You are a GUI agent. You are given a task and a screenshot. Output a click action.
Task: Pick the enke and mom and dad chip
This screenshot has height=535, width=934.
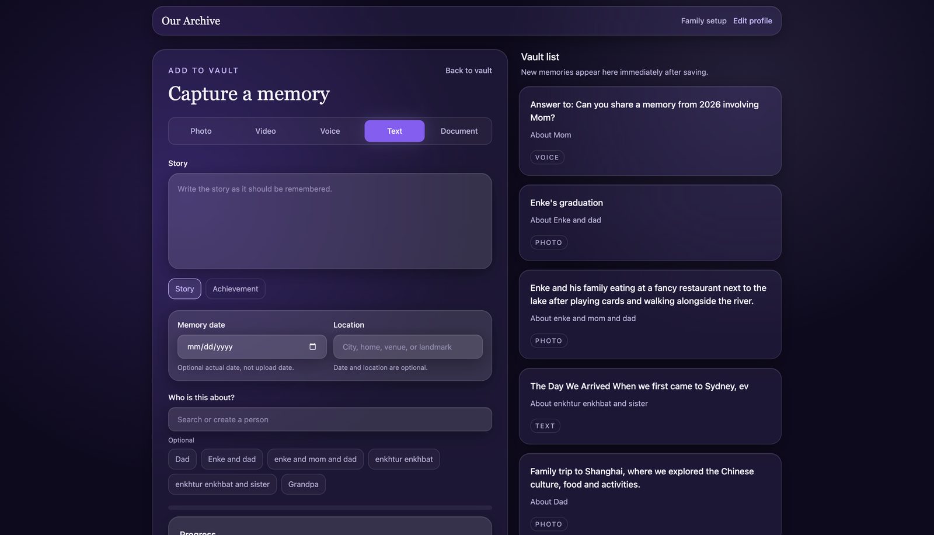tap(315, 459)
